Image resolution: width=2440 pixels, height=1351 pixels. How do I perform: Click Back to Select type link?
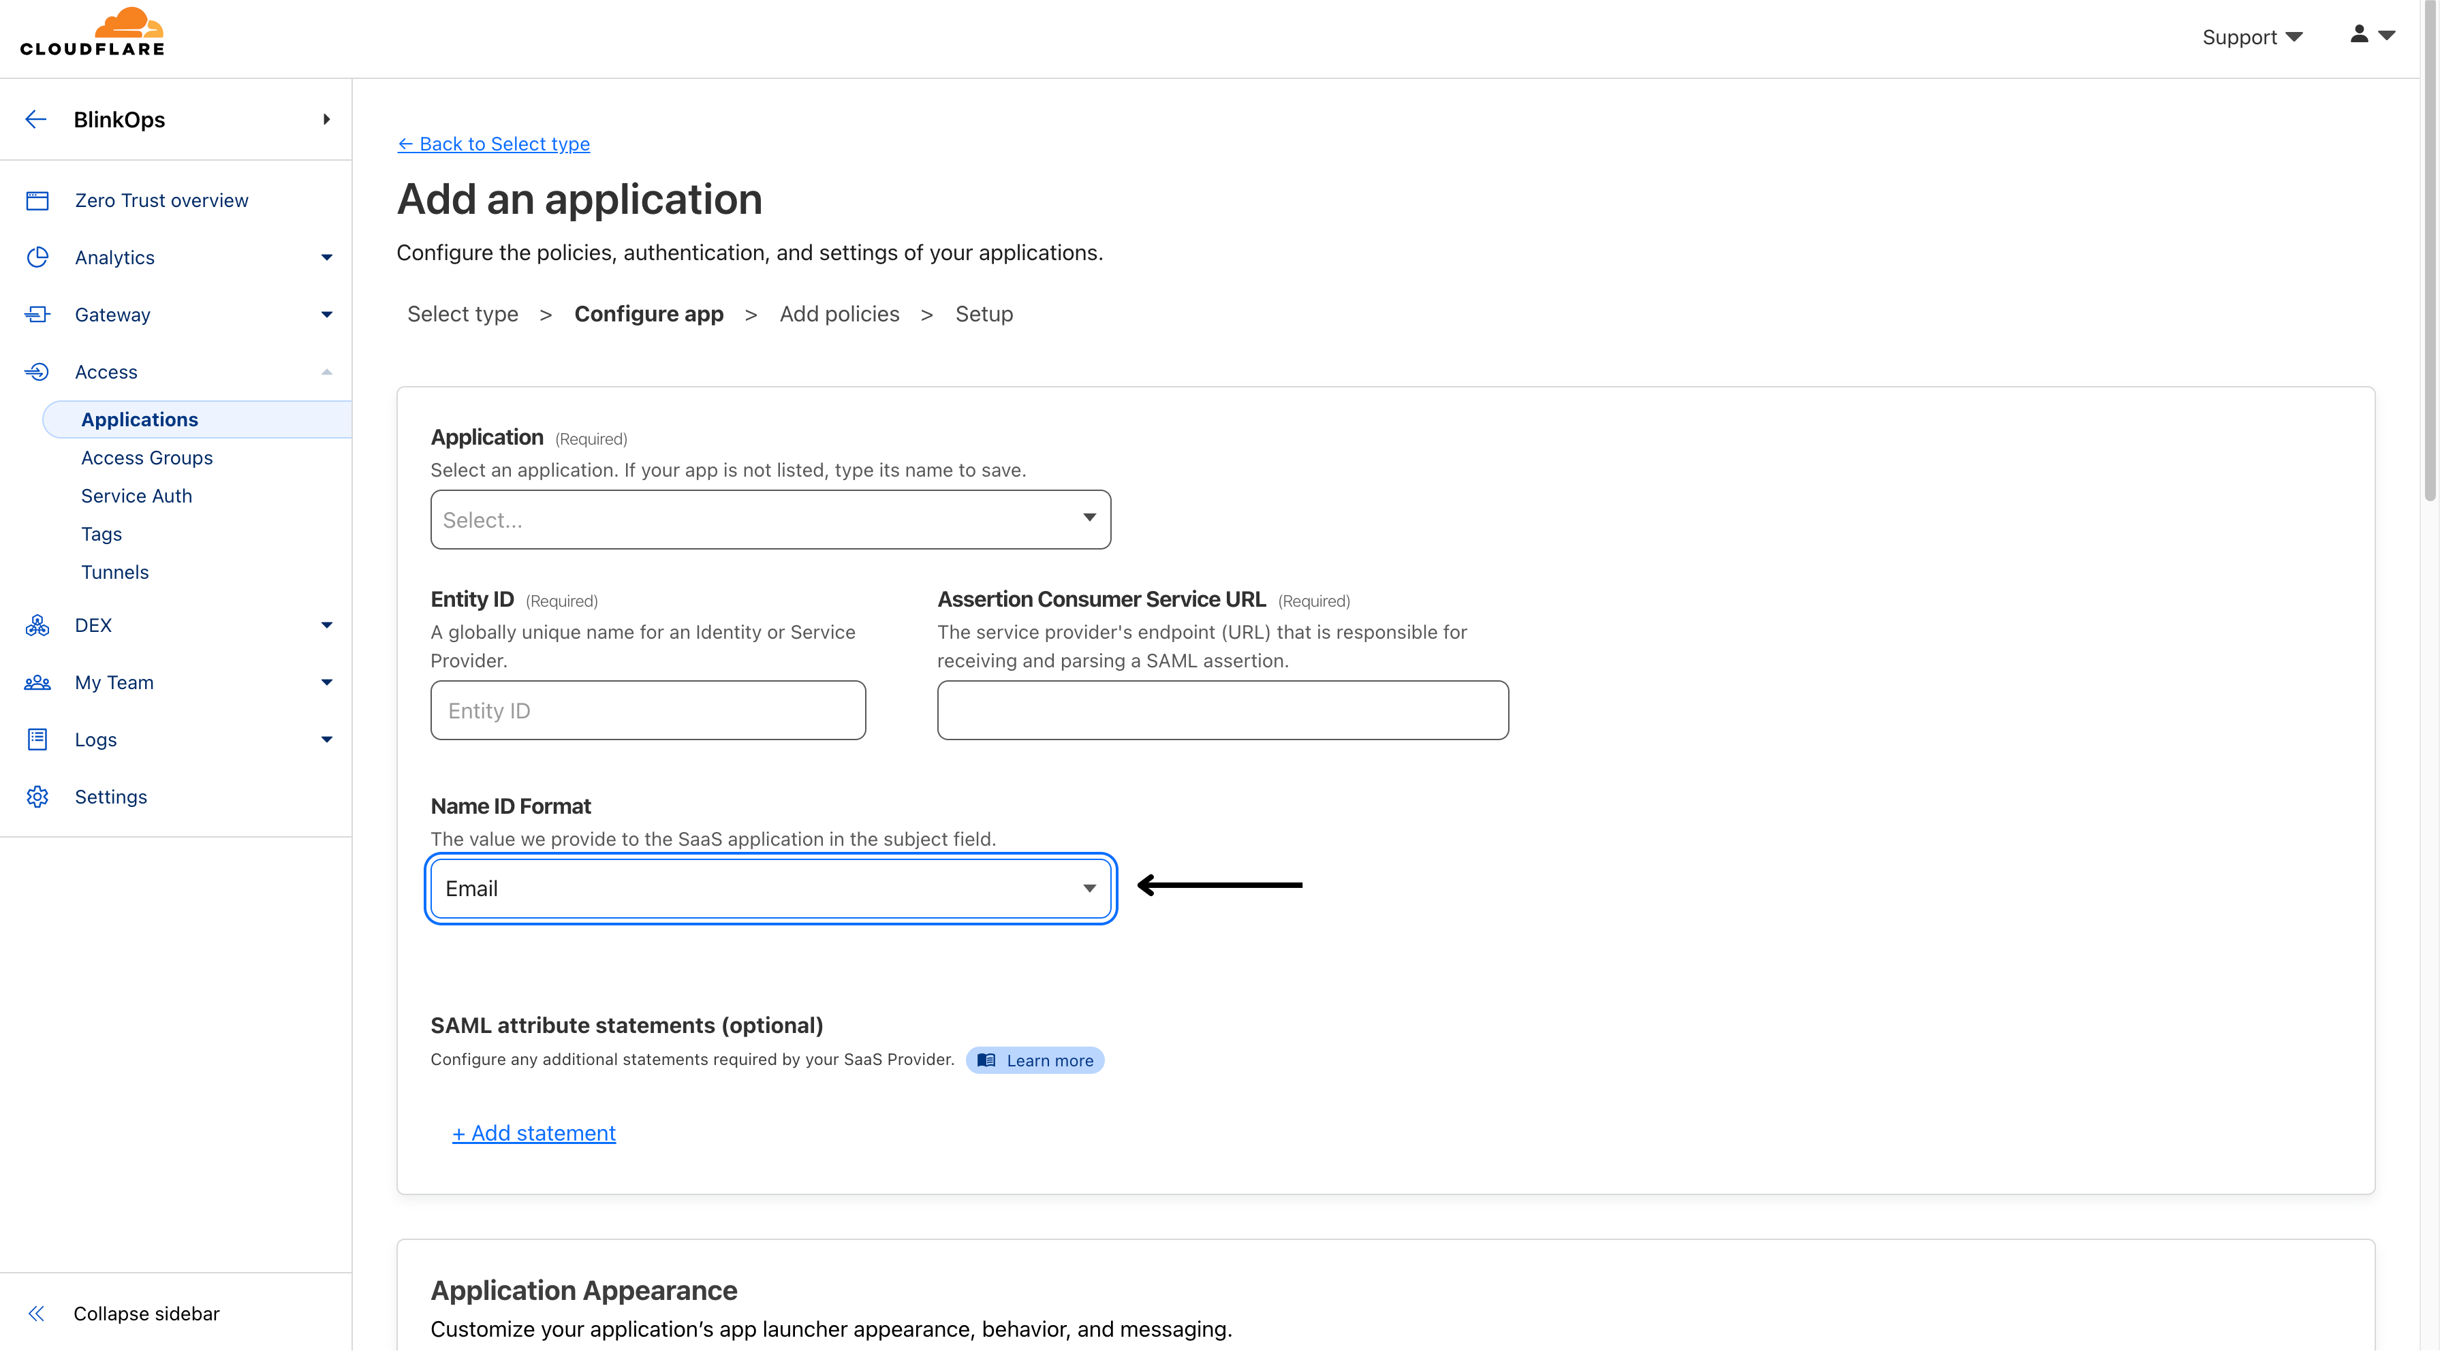493,144
